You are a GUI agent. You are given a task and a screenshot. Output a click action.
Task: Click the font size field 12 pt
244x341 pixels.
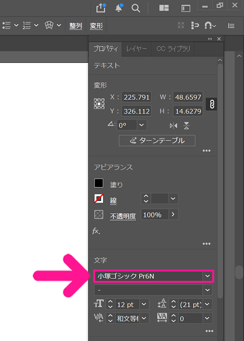pos(127,304)
